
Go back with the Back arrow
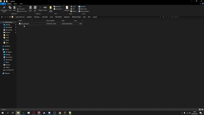coord(2,17)
